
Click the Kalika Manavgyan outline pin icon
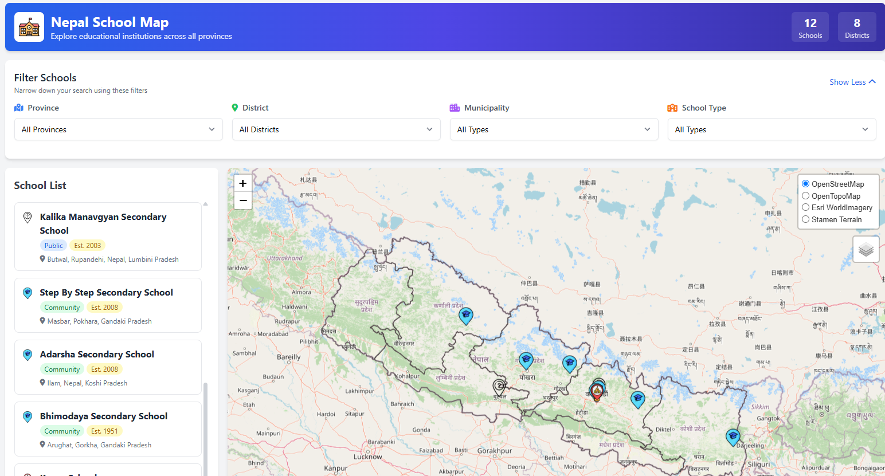point(27,218)
